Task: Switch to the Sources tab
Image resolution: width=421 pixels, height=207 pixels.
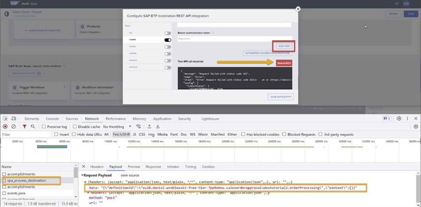Action: pos(72,119)
